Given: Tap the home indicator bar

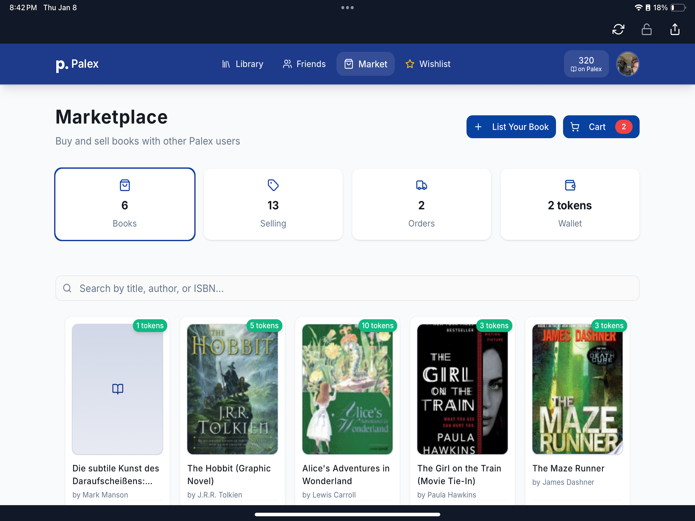Looking at the screenshot, I should click(347, 514).
